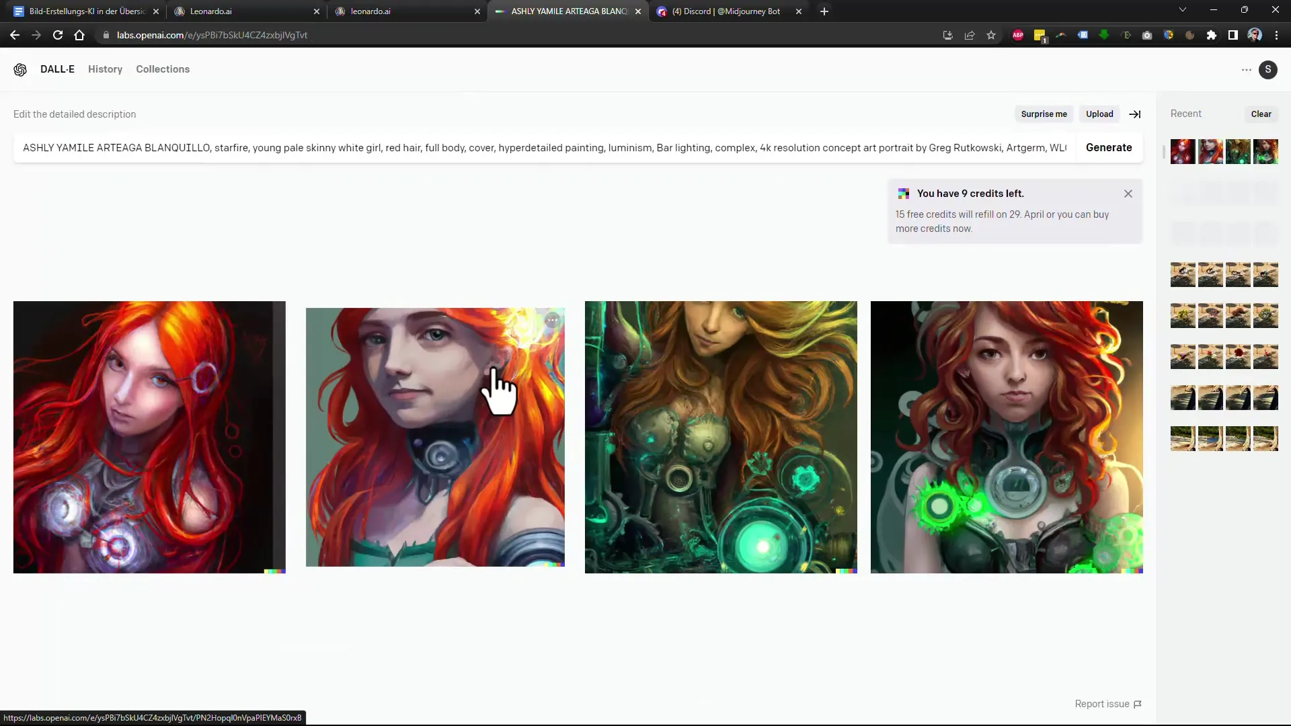Click the third green-toned generated image
The image size is (1291, 726).
coord(720,436)
